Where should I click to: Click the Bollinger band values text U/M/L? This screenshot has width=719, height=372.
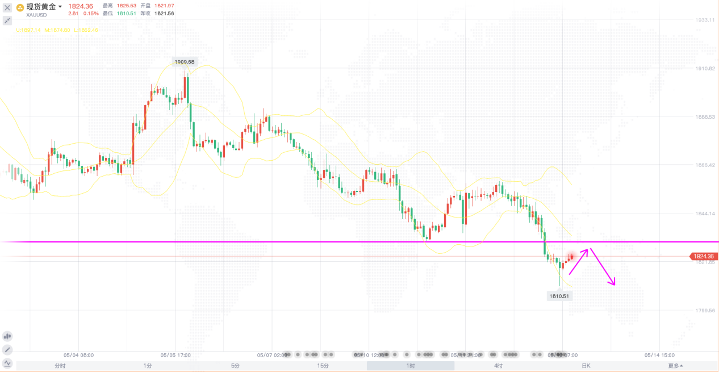(x=57, y=30)
